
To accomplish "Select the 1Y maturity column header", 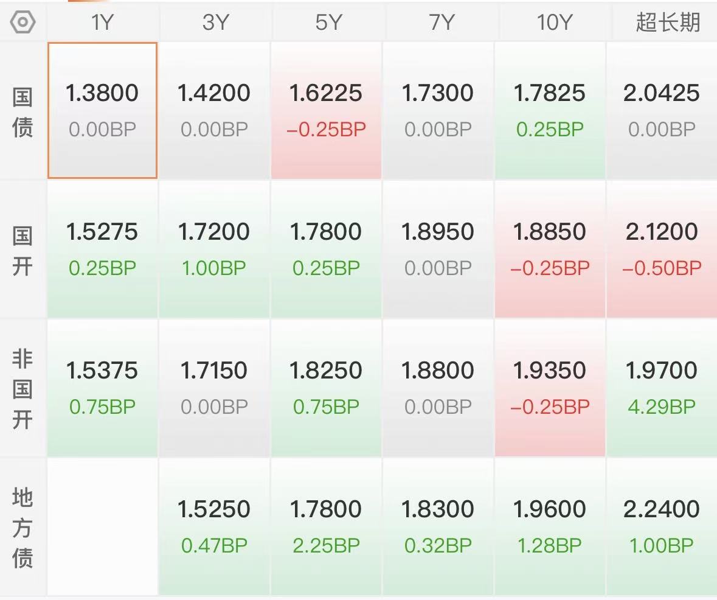I will click(x=102, y=23).
